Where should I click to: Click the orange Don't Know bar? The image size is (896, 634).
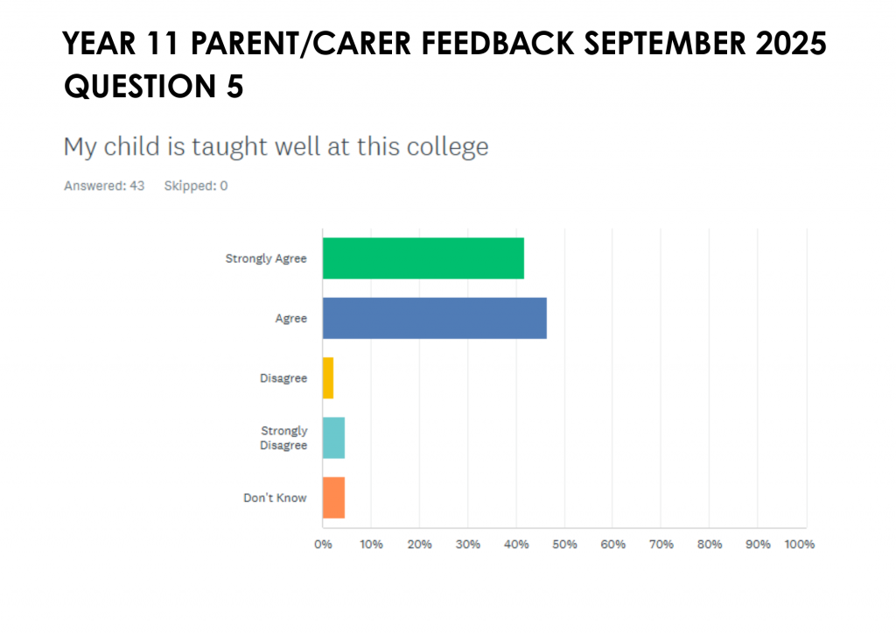(x=333, y=497)
